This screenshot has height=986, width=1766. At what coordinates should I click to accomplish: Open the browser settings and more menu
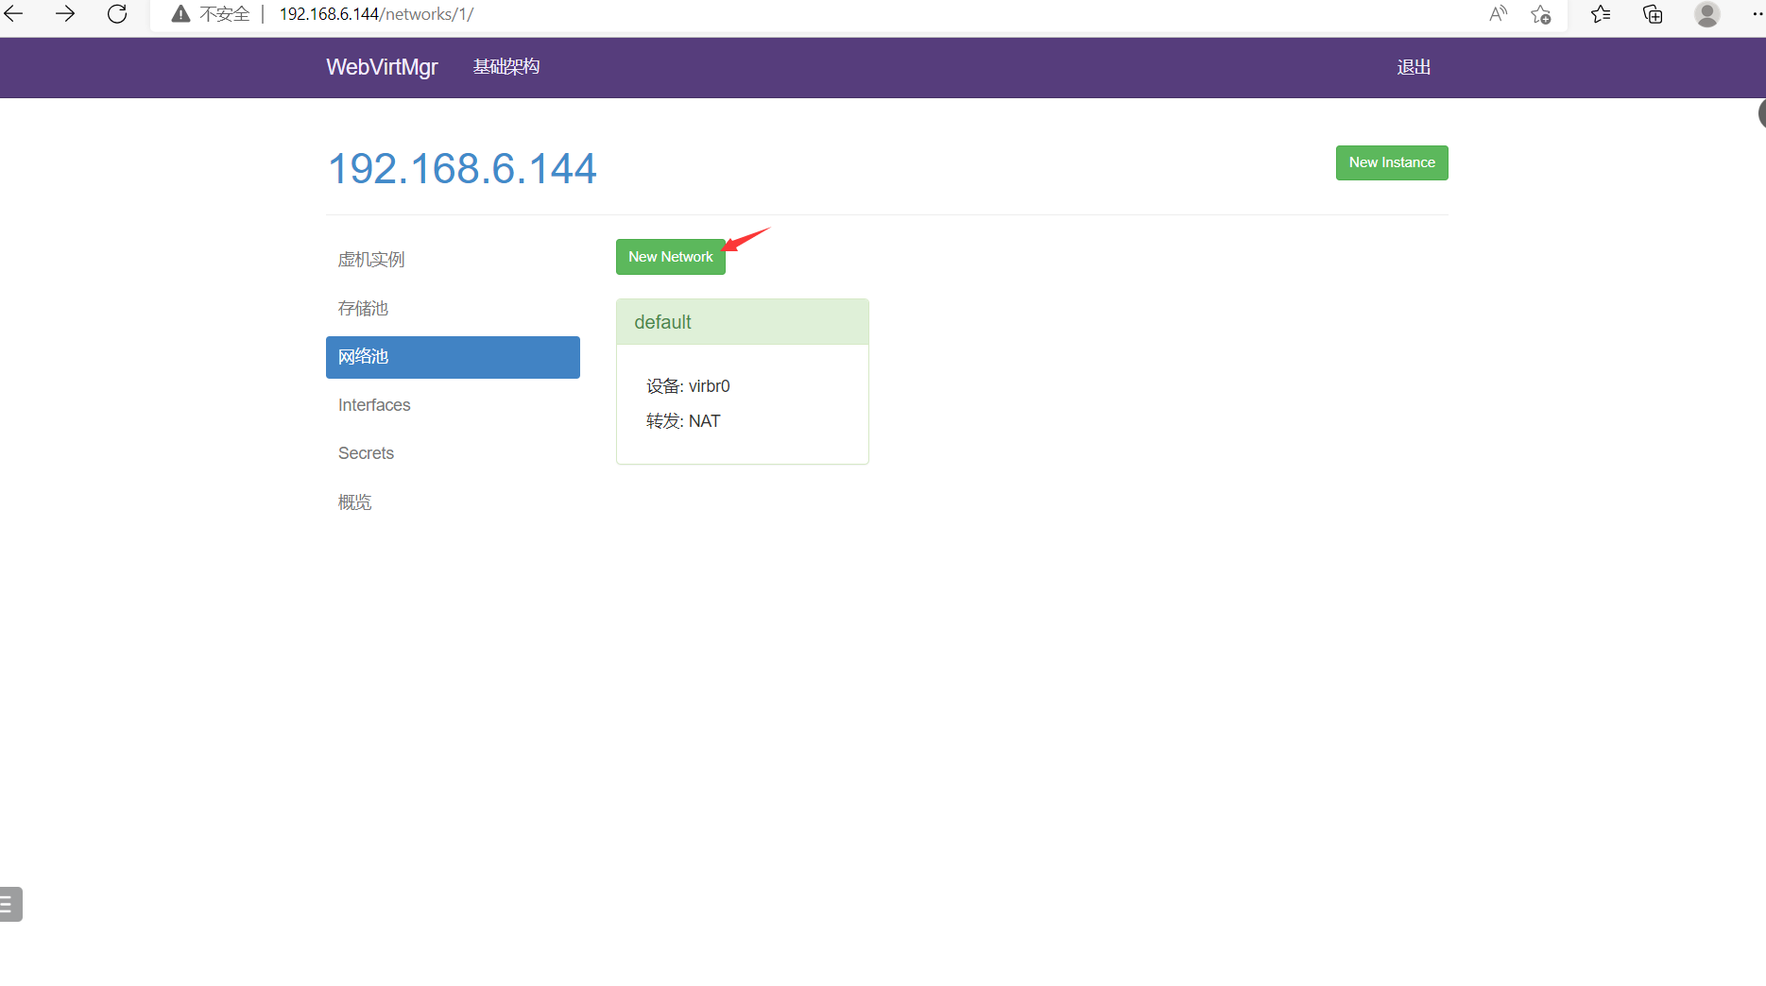[1757, 14]
